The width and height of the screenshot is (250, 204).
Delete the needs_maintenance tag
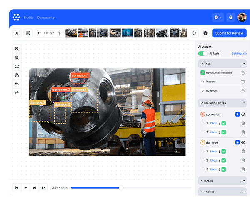[x=243, y=72]
